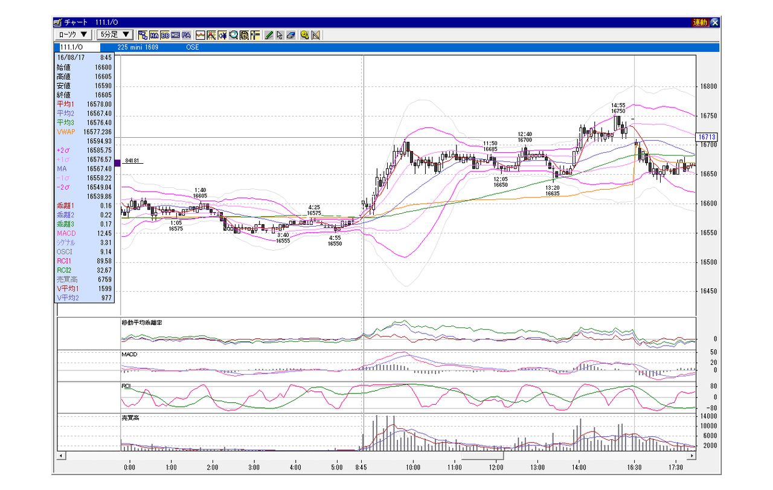Select the arrow pointer tool
The height and width of the screenshot is (490, 773).
pyautogui.click(x=280, y=35)
